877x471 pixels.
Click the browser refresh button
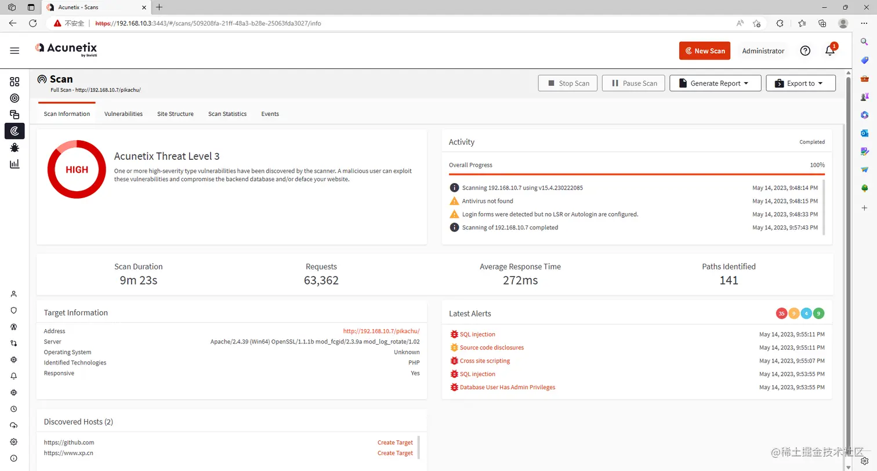(33, 23)
